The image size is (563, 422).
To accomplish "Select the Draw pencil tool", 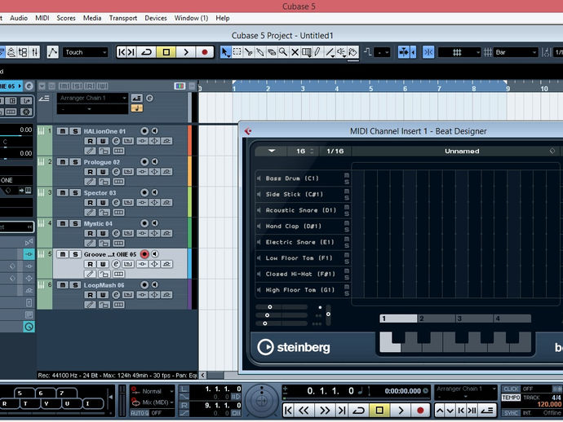I will click(x=317, y=52).
